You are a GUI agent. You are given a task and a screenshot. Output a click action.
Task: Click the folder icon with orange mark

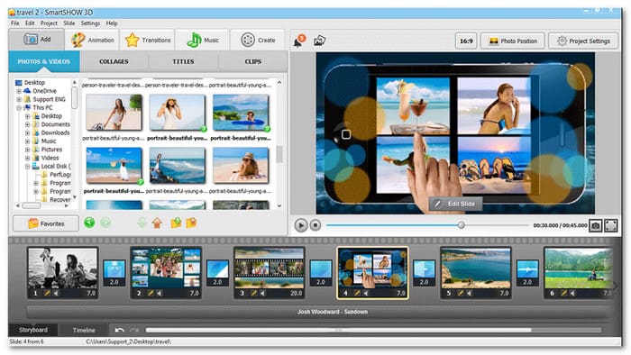coord(191,223)
